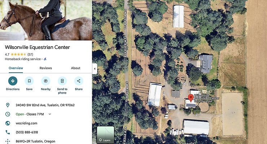This screenshot has height=144, width=267.
Task: Save this place with the bookmark icon
Action: (x=29, y=81)
